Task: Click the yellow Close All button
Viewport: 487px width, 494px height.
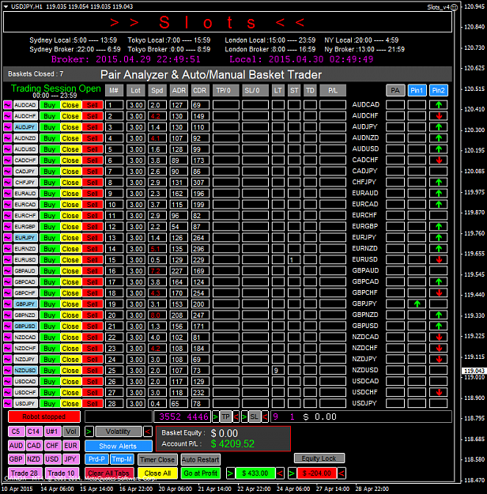Action: coord(157,473)
